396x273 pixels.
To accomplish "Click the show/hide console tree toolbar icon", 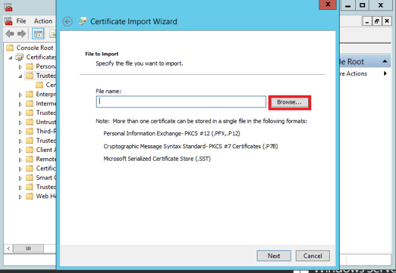I will [38, 33].
